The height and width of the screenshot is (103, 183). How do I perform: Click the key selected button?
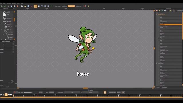(x=112, y=92)
